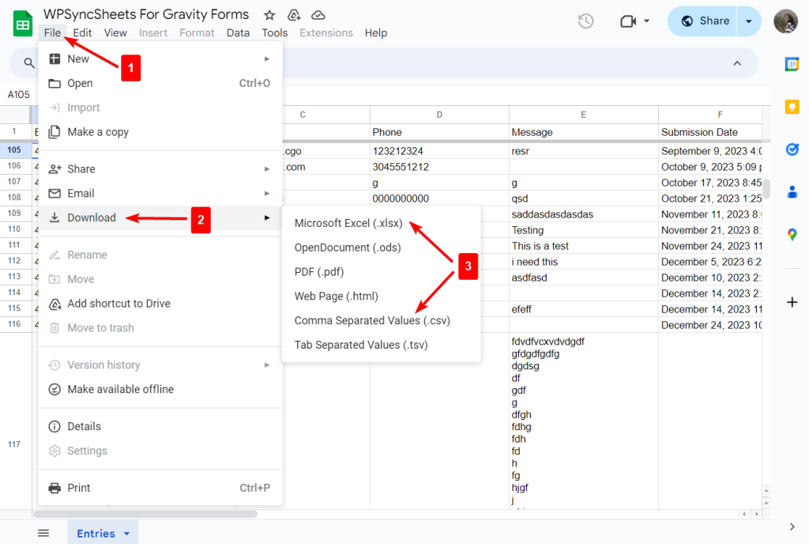Click the video meeting camera icon

pos(628,21)
